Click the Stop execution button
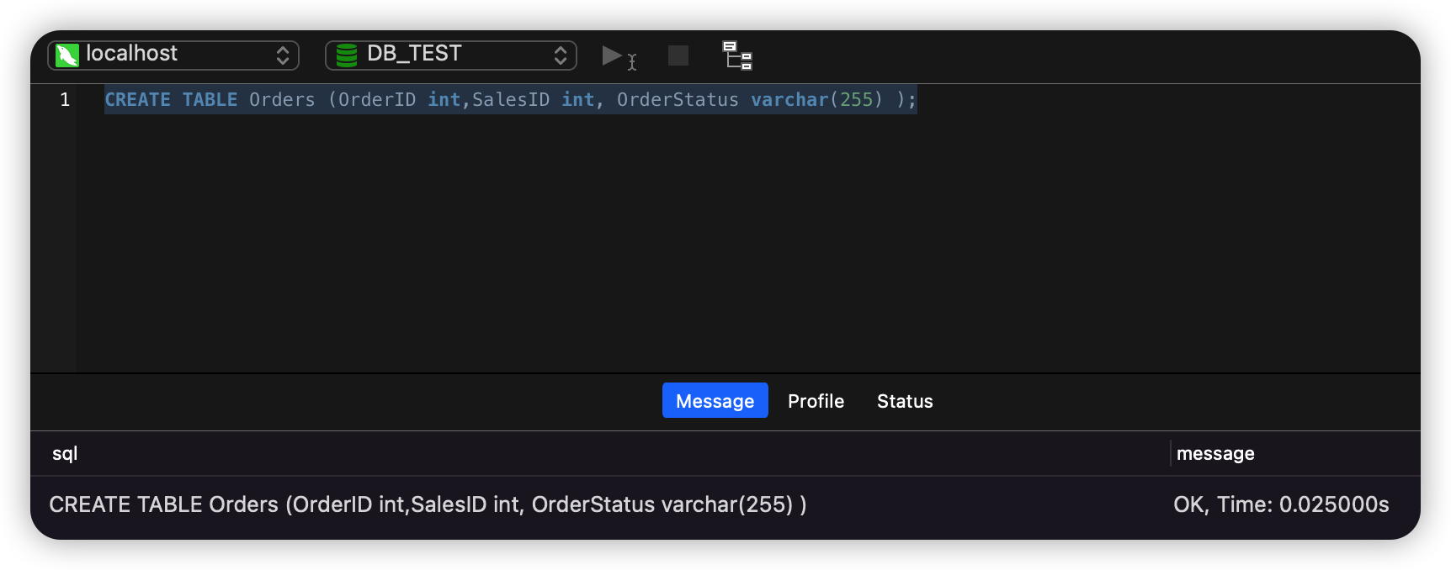The width and height of the screenshot is (1451, 570). click(x=678, y=55)
